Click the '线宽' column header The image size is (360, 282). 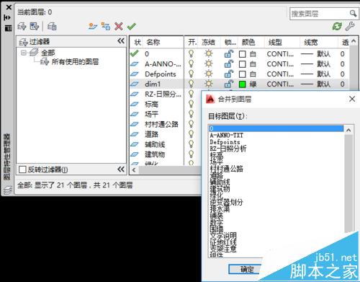tap(311, 43)
